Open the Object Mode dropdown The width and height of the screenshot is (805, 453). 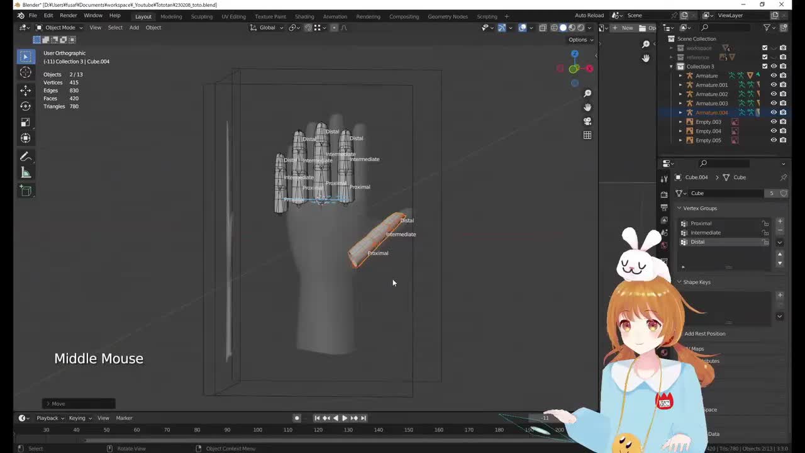tap(59, 28)
